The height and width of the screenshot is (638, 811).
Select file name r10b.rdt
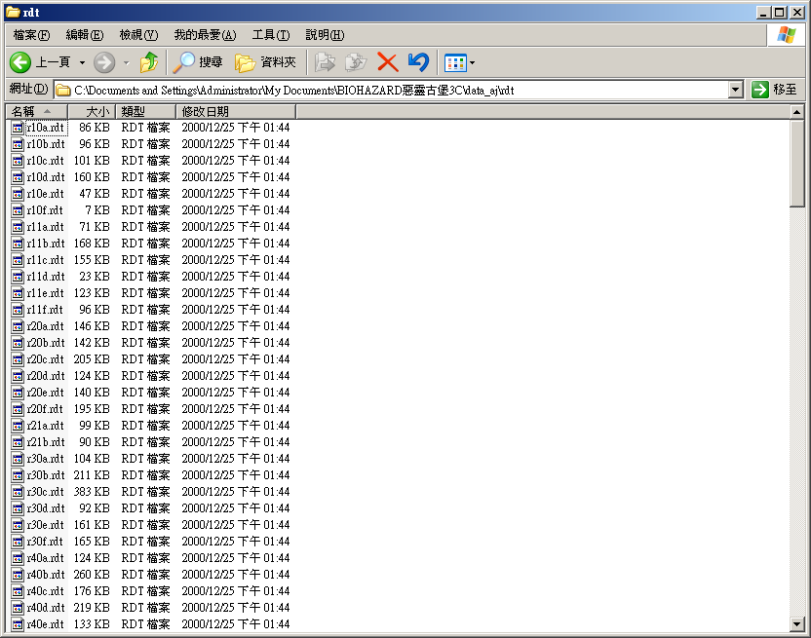coord(46,144)
